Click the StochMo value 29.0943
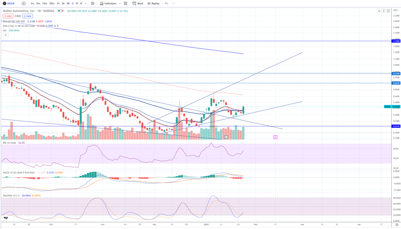The image size is (401, 229). [26, 195]
